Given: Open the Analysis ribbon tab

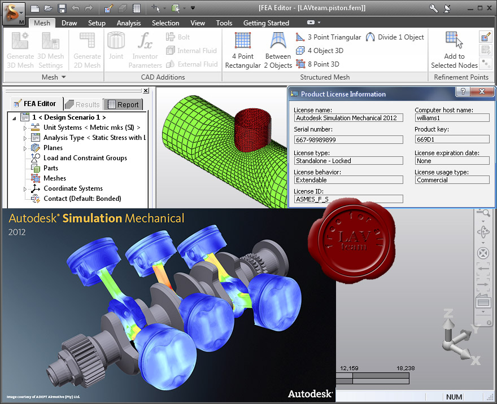Looking at the screenshot, I should [x=129, y=23].
